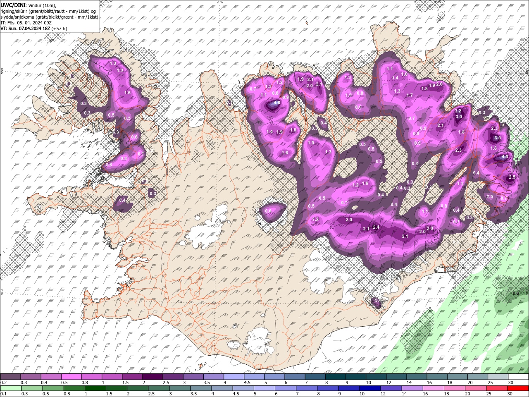Pick the darkest purple swatch labeled 2 in the top legend row

152,377
